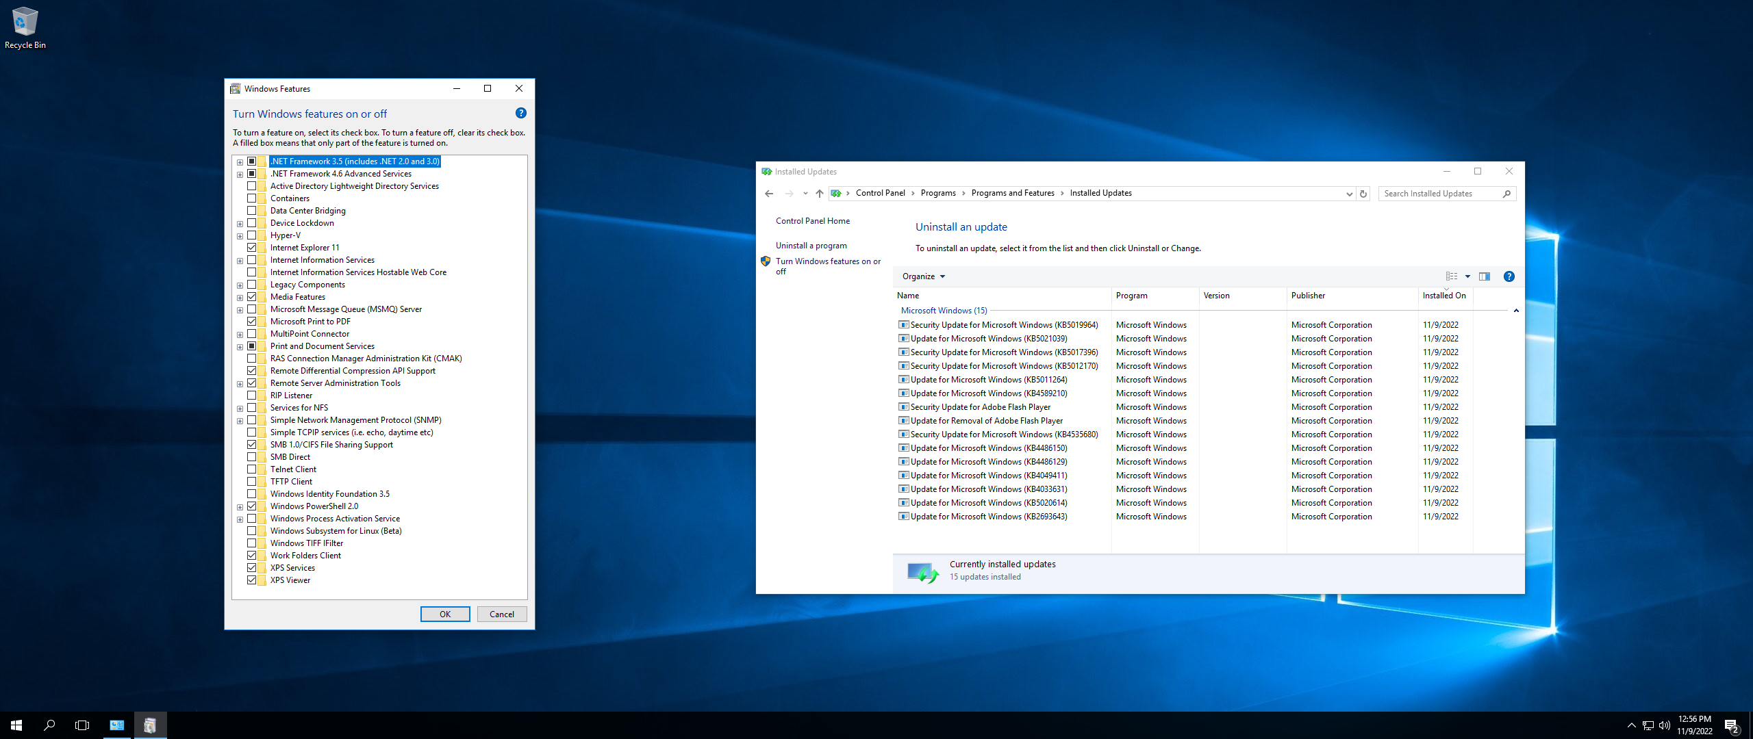This screenshot has width=1753, height=739.
Task: Click the icon of update KB5021039
Action: point(904,339)
